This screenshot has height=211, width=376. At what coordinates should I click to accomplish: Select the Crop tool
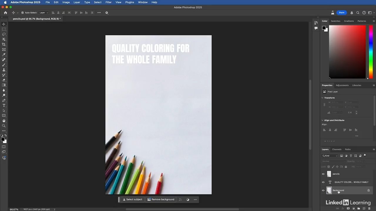(4, 45)
